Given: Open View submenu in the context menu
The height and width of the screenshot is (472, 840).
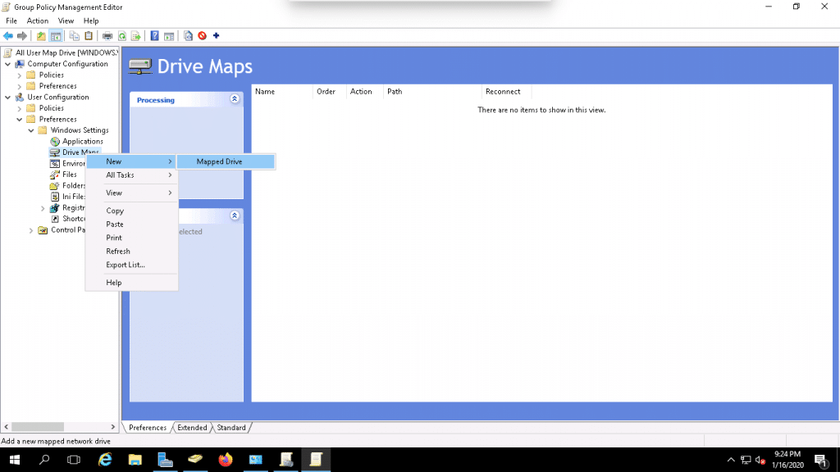Looking at the screenshot, I should click(132, 193).
